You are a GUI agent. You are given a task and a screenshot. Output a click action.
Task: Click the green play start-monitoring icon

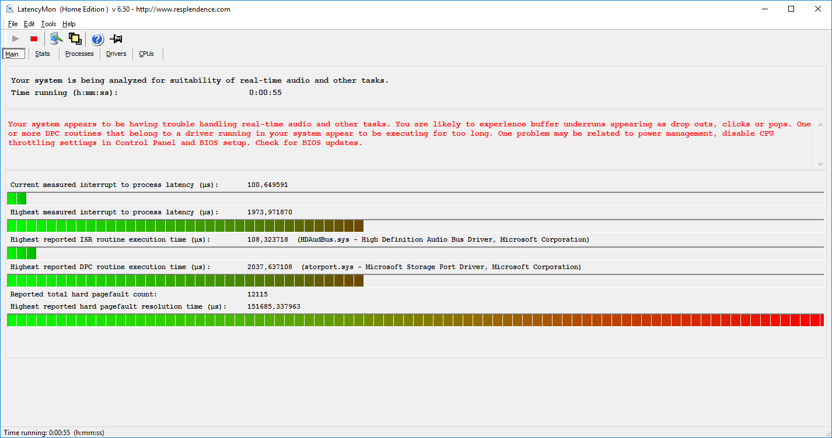coord(16,39)
